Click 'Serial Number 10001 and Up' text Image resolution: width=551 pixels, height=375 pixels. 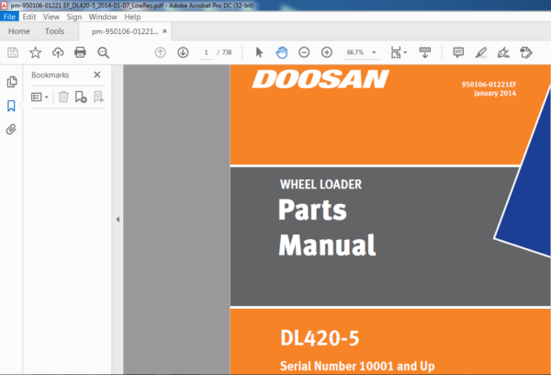357,366
